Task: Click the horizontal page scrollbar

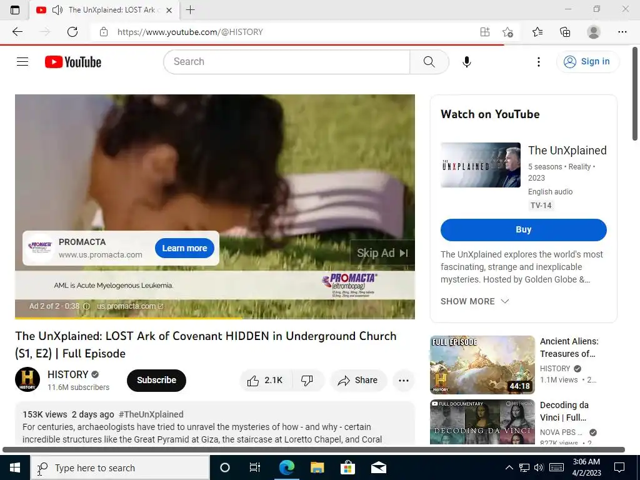Action: coord(314,450)
